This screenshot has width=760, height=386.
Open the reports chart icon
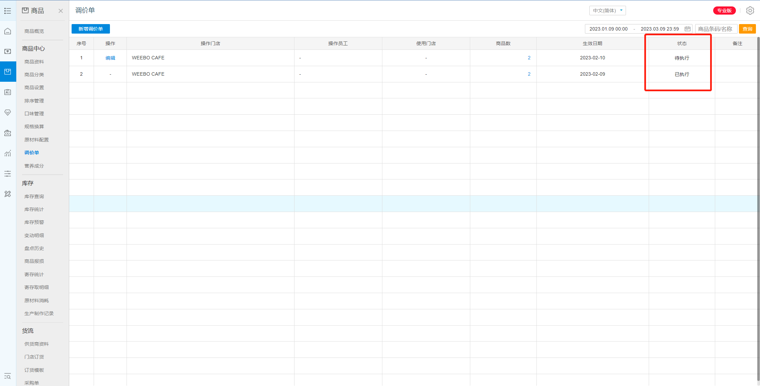coord(8,153)
